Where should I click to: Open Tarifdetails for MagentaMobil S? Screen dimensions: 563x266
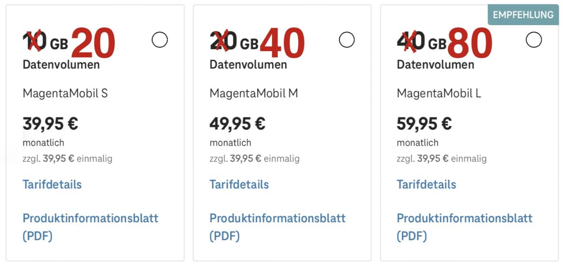pyautogui.click(x=52, y=184)
